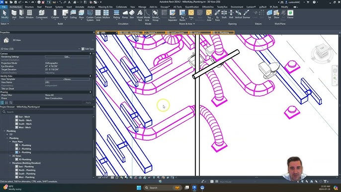
Task: Select the Ramp tool
Action: (x=125, y=14)
